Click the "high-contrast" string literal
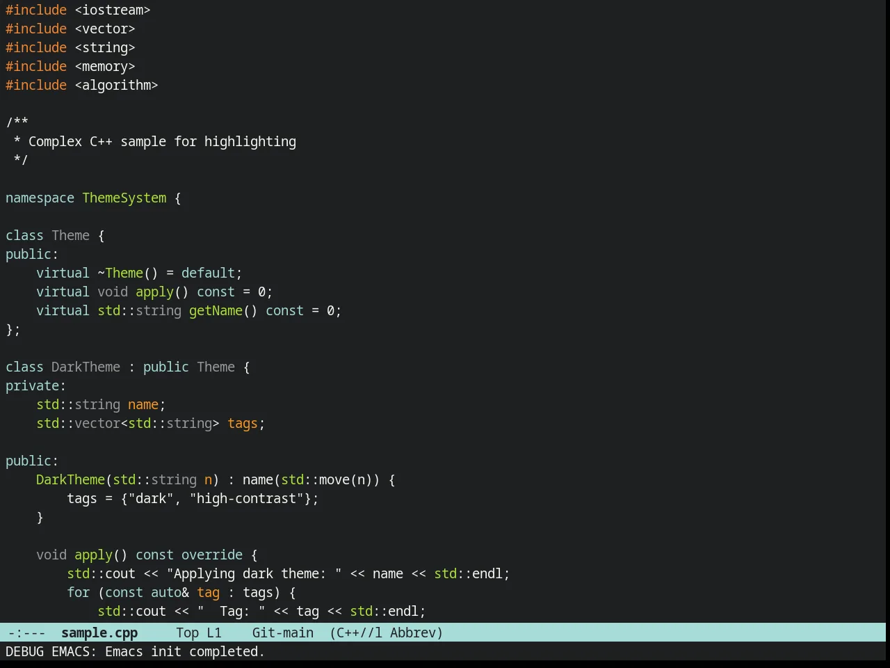 (x=246, y=498)
